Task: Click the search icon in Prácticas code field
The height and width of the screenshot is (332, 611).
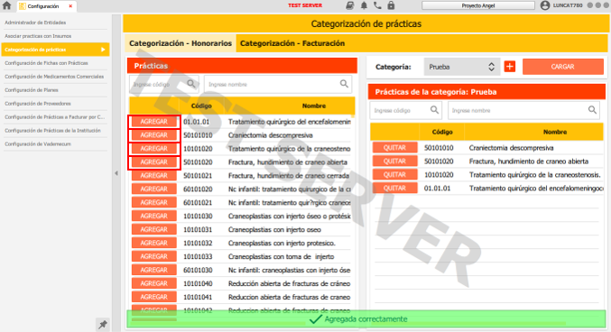Action: point(191,84)
